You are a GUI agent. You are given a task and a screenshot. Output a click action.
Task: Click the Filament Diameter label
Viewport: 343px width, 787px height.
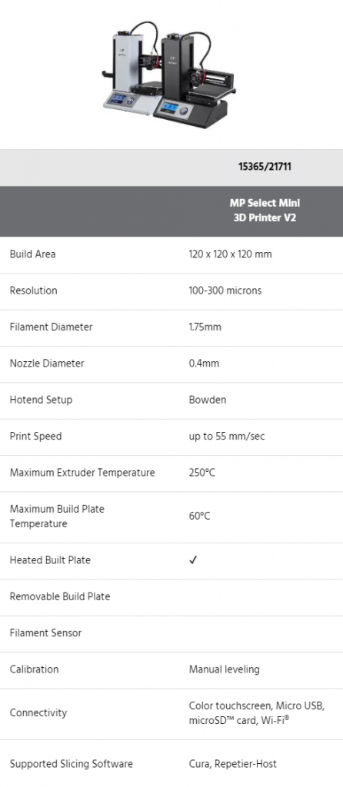(52, 327)
